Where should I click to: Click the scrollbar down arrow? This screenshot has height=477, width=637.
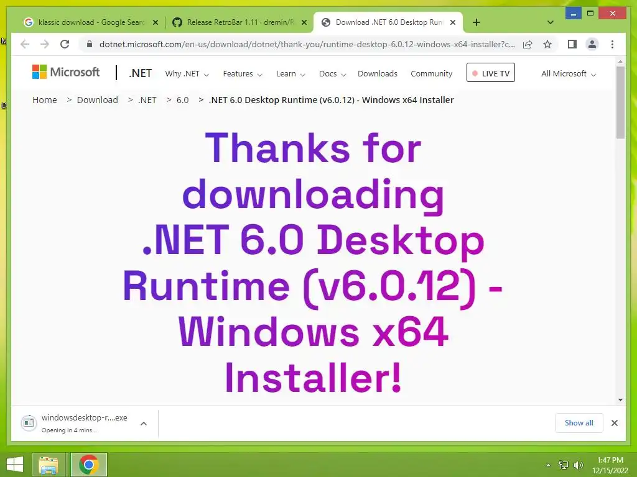620,400
